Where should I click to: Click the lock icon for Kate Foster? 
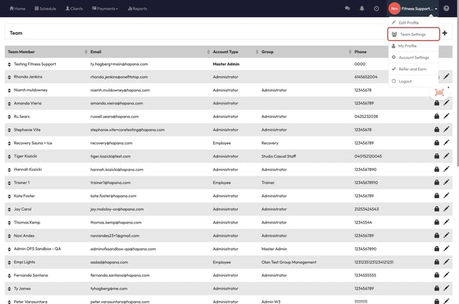point(436,196)
